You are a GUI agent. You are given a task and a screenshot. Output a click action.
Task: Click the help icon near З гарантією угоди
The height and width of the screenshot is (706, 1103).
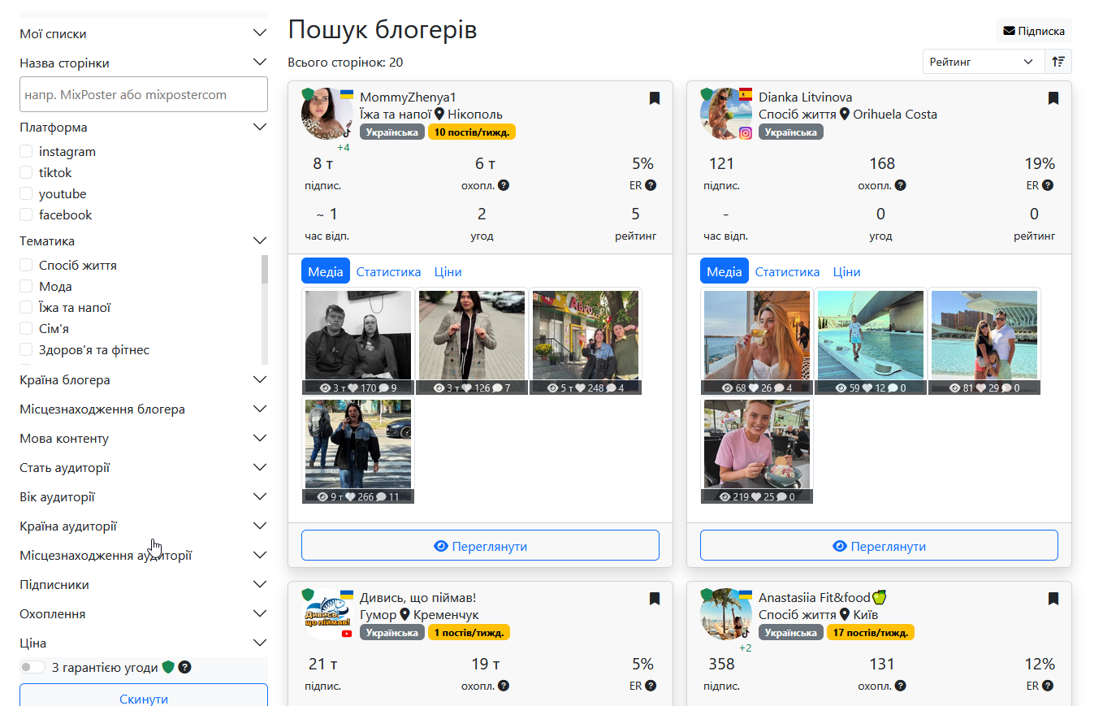(x=185, y=668)
